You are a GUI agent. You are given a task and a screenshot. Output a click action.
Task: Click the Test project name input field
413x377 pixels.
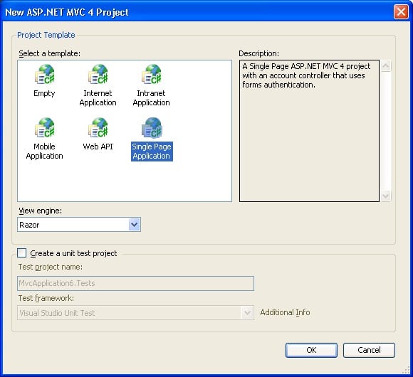135,283
